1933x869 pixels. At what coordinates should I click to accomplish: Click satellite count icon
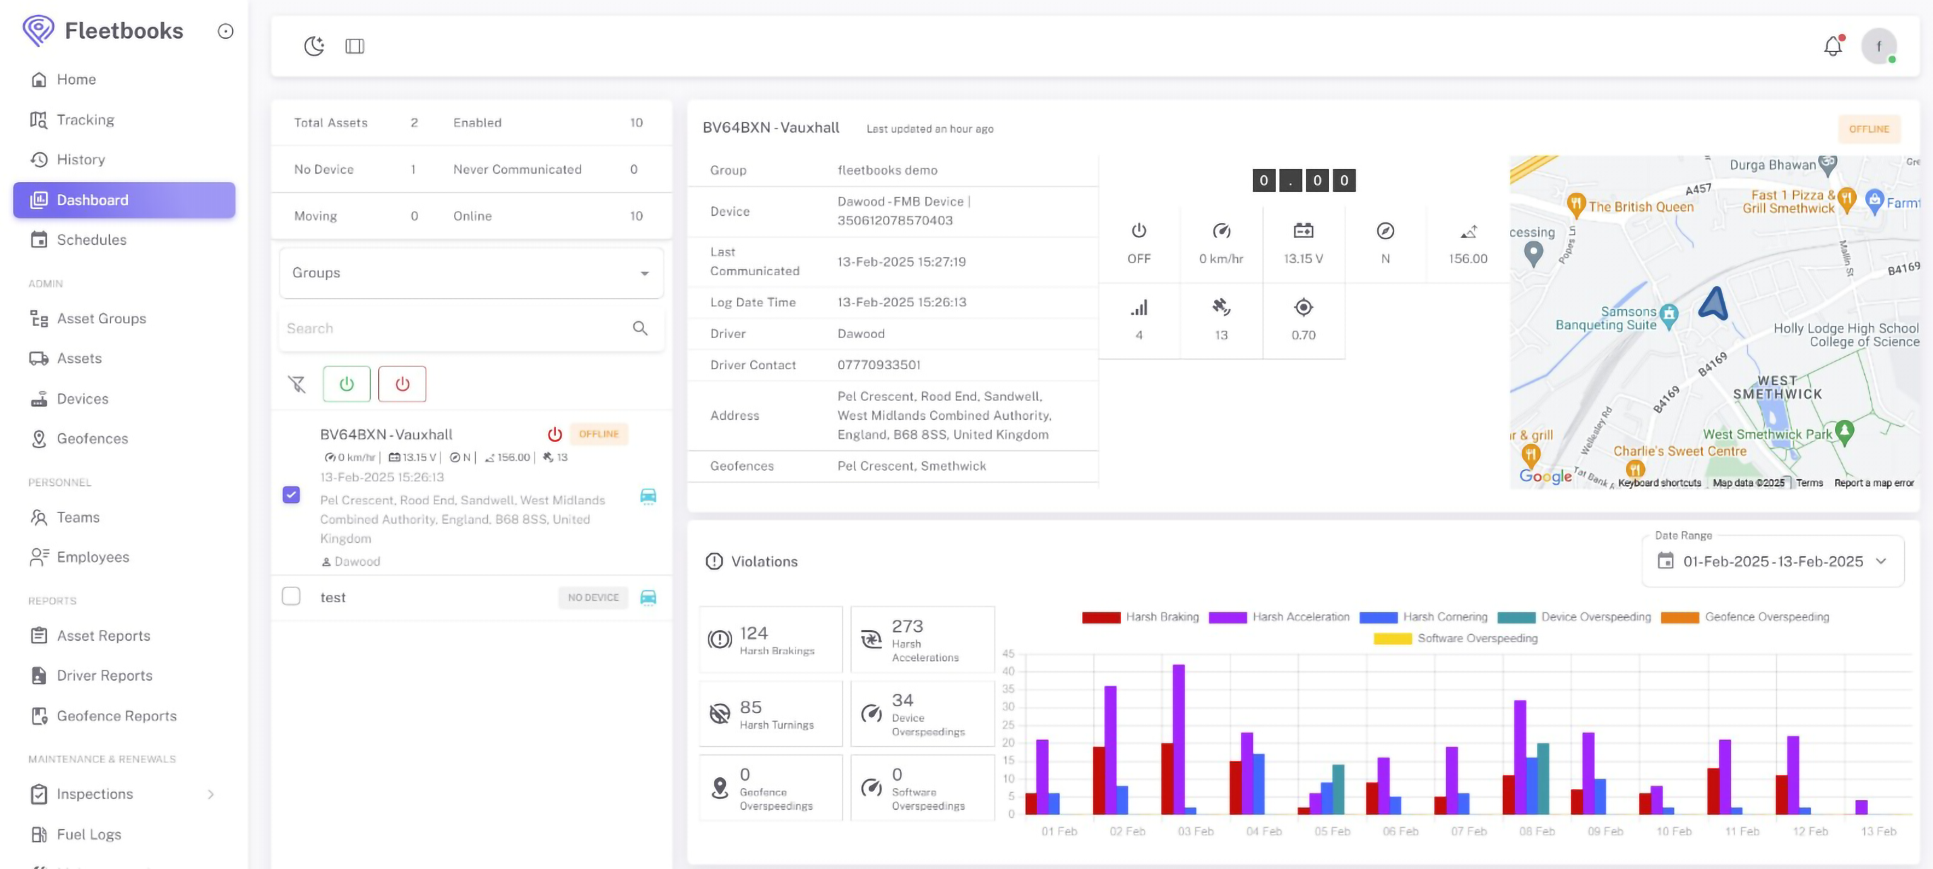coord(1221,306)
